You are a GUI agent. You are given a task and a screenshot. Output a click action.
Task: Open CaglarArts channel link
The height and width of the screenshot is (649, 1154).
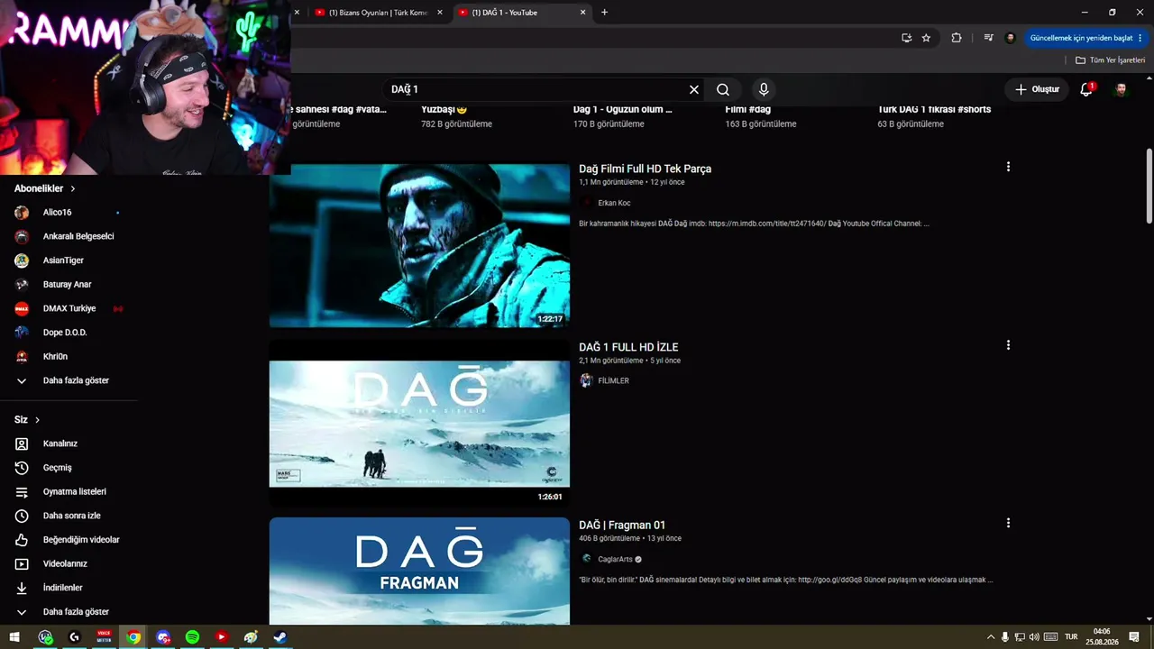pos(615,559)
